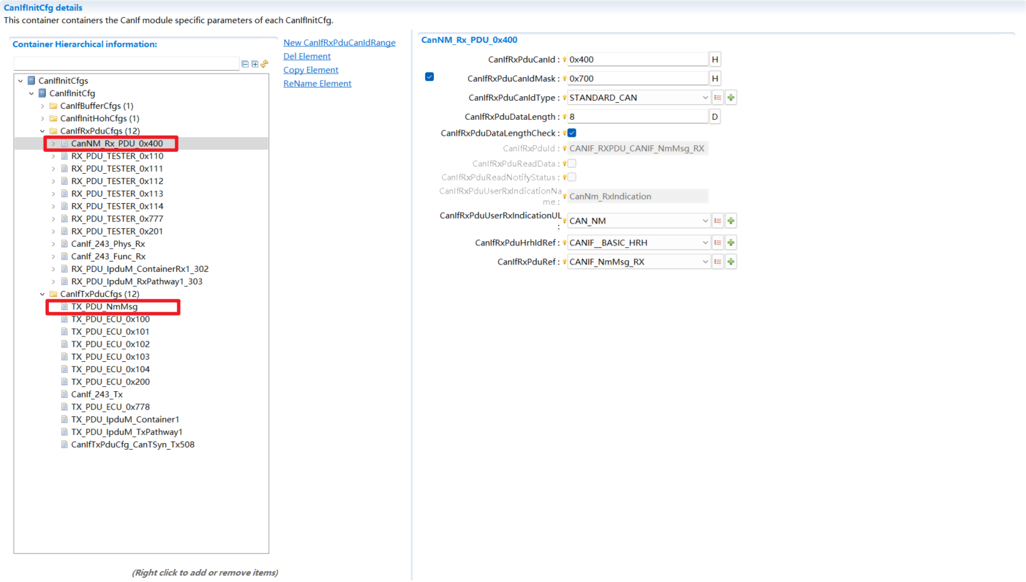Click the New CanIfRxPduCanIdRange link
The width and height of the screenshot is (1026, 582).
(x=340, y=42)
